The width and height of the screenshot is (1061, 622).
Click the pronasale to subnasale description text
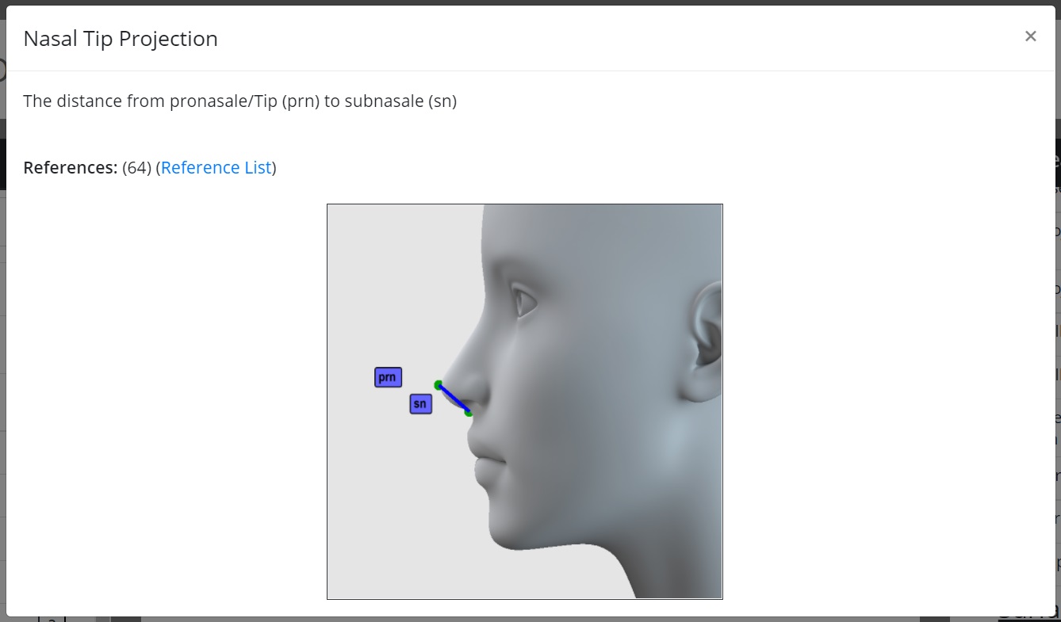tap(239, 101)
